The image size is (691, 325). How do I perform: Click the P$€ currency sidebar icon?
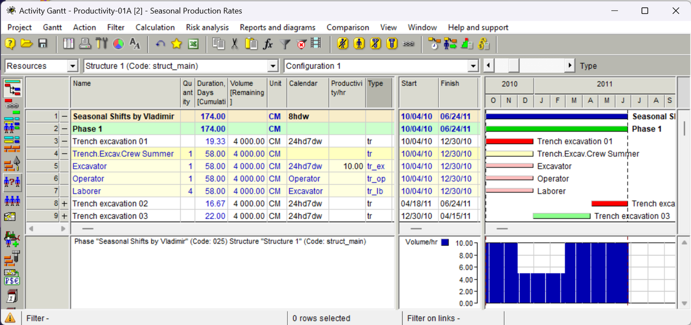click(12, 277)
